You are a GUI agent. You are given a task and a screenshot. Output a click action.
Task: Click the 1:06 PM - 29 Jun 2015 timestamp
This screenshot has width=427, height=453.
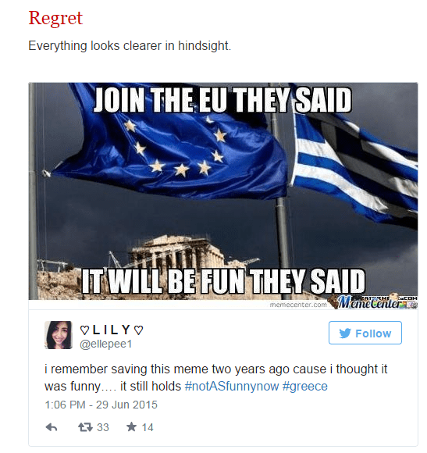(101, 405)
